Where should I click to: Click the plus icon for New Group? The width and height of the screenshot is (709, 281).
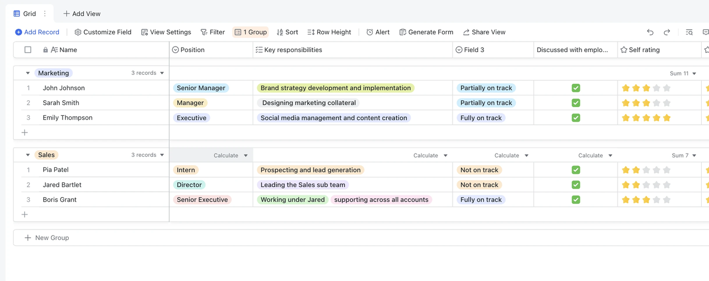coord(28,238)
